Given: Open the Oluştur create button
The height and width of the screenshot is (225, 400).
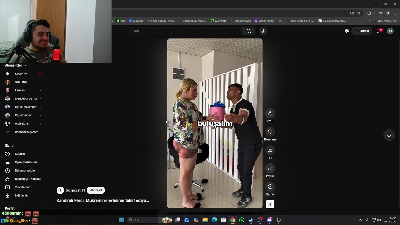Looking at the screenshot, I should point(361,31).
